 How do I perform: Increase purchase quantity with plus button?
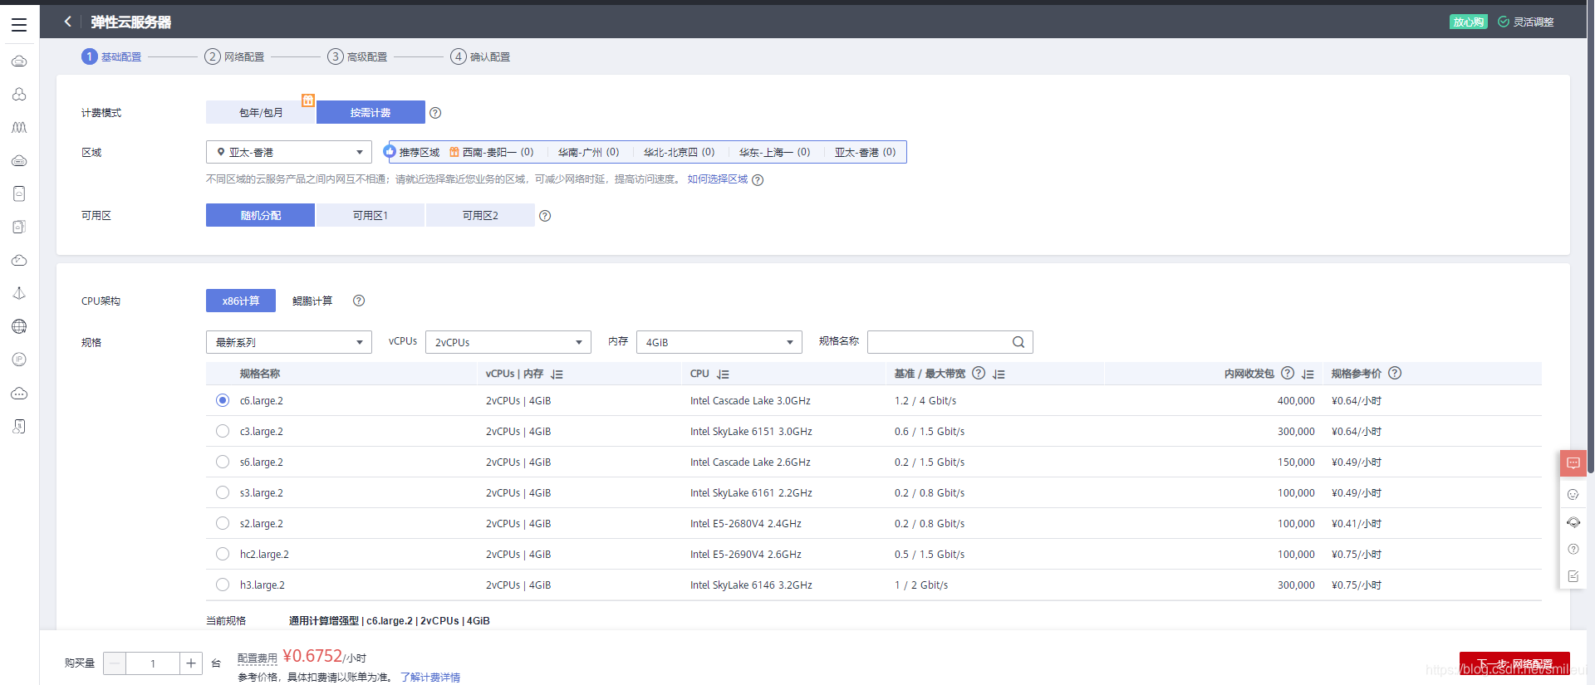click(191, 663)
